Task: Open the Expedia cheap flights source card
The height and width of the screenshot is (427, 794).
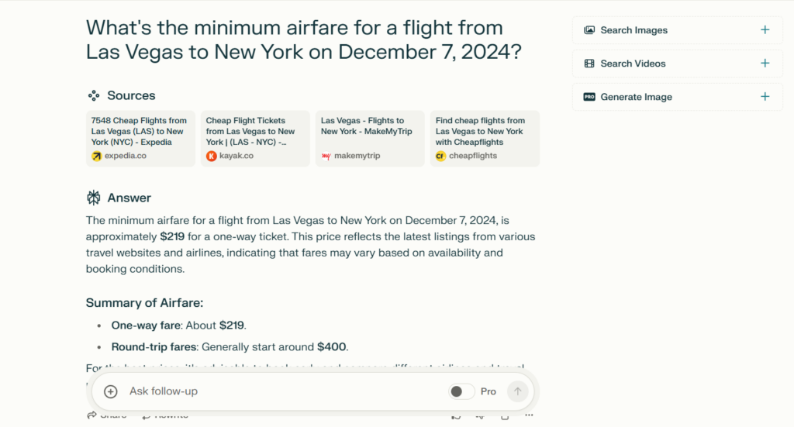Action: pyautogui.click(x=140, y=139)
